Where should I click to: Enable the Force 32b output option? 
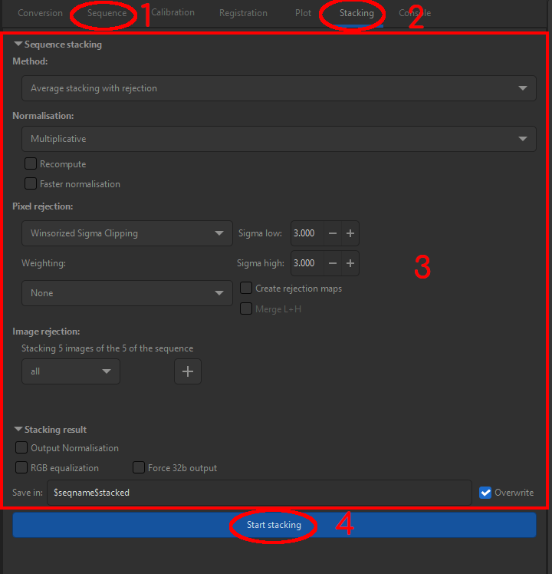139,468
